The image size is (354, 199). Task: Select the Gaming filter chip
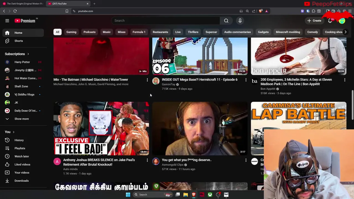tap(71, 32)
